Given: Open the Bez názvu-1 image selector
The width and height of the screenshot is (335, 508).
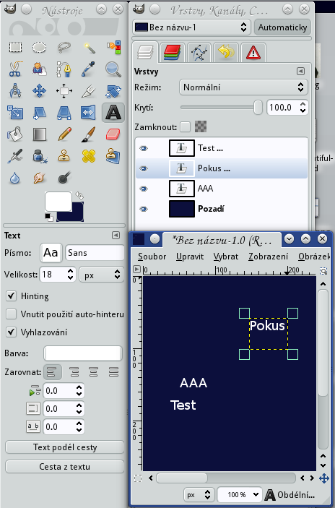Looking at the screenshot, I should click(x=191, y=27).
